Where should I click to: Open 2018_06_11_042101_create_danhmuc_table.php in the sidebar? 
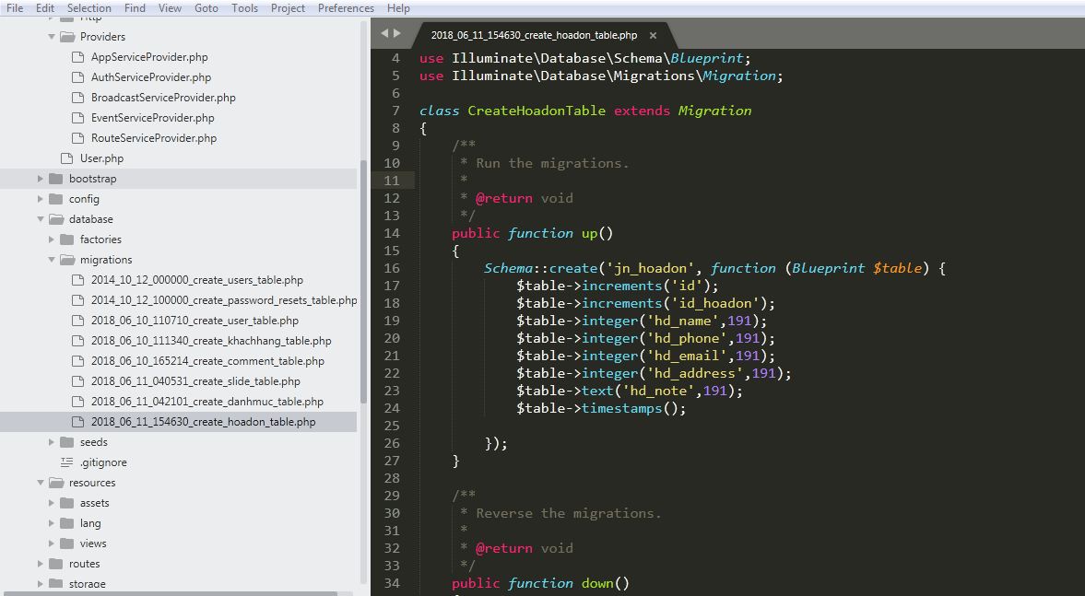206,402
